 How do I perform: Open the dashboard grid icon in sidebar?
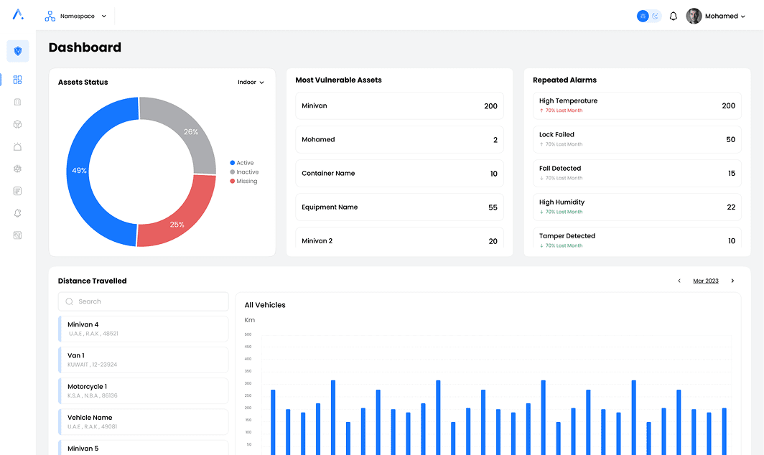click(18, 80)
